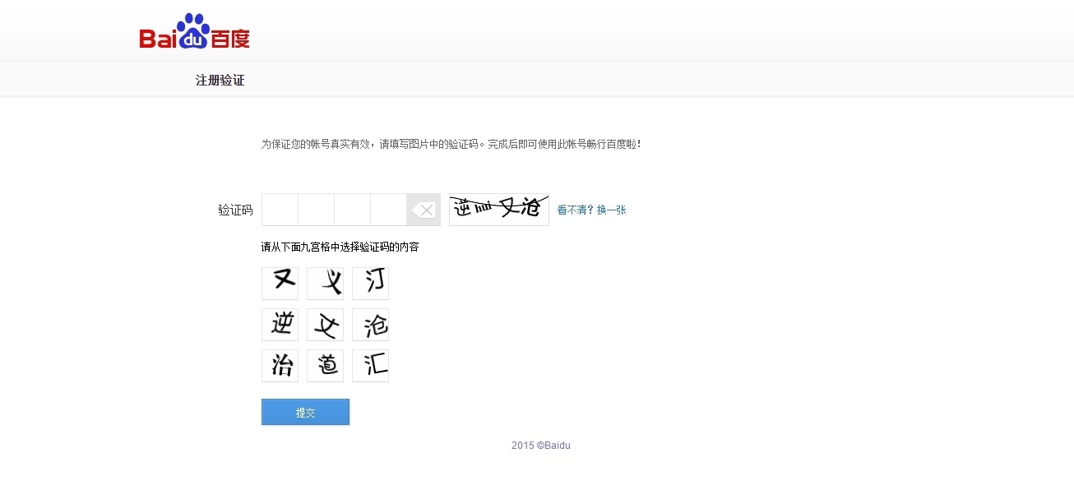Toggle selection of the 汇 grid tile
1074x490 pixels.
point(370,365)
